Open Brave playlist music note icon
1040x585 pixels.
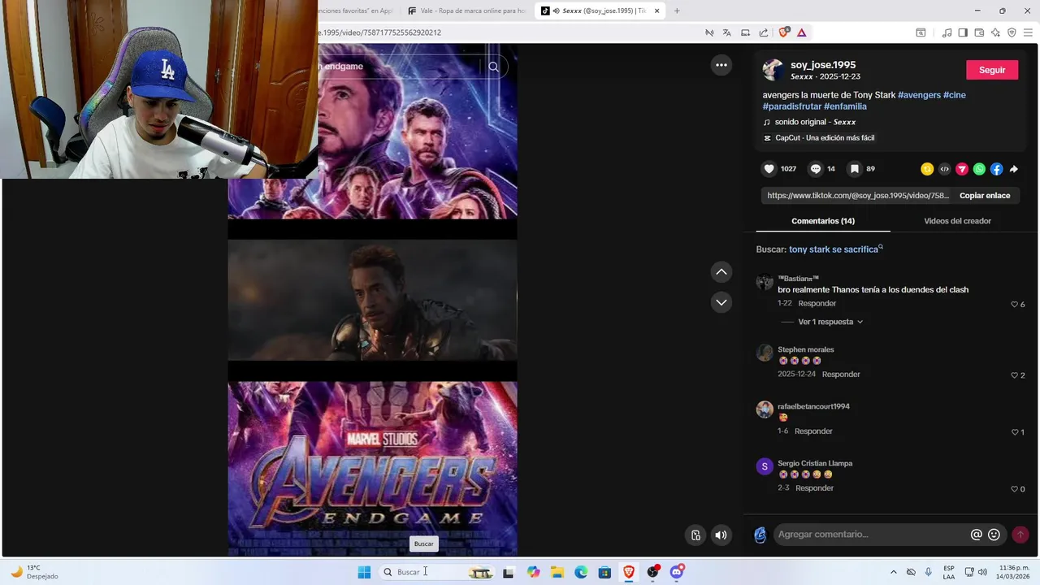(x=947, y=32)
